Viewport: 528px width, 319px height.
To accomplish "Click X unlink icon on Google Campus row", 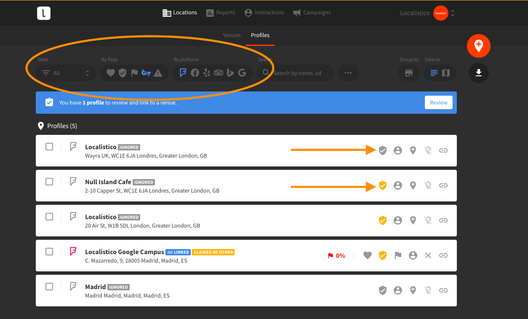I will 428,255.
